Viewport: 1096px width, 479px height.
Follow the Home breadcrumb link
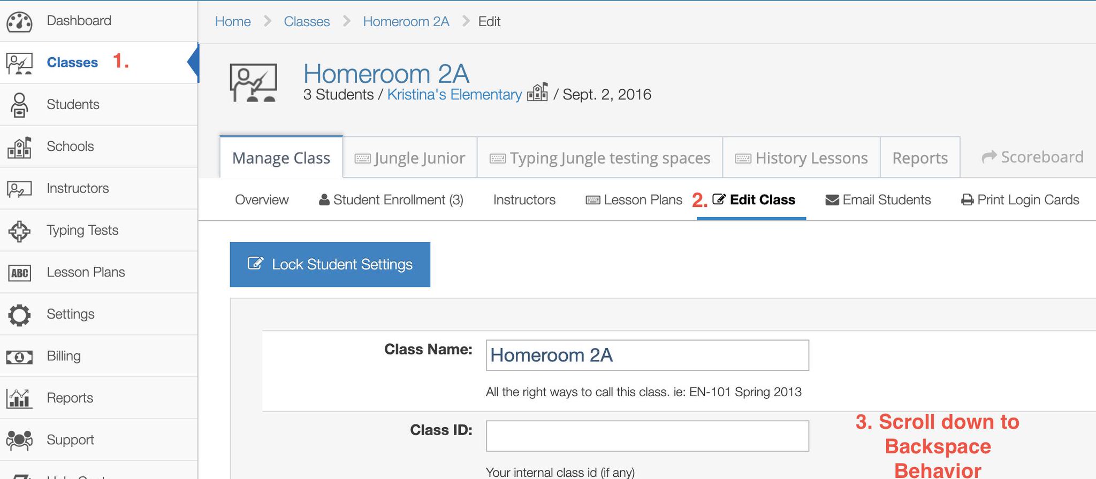233,21
